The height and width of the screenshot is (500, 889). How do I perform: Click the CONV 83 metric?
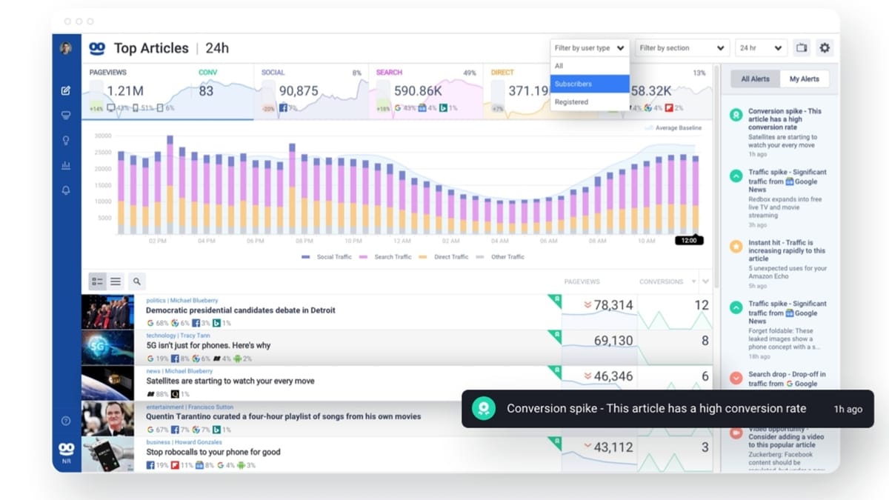point(208,90)
